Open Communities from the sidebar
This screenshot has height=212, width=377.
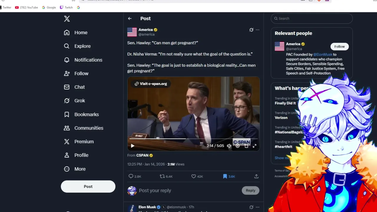[84, 128]
